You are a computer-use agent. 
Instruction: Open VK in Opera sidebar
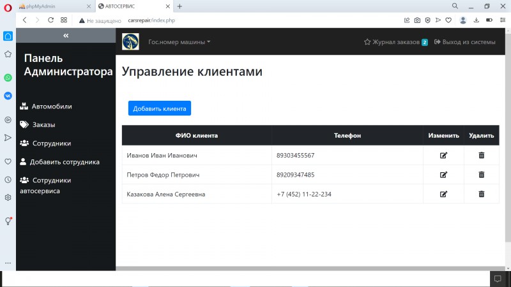click(x=8, y=96)
